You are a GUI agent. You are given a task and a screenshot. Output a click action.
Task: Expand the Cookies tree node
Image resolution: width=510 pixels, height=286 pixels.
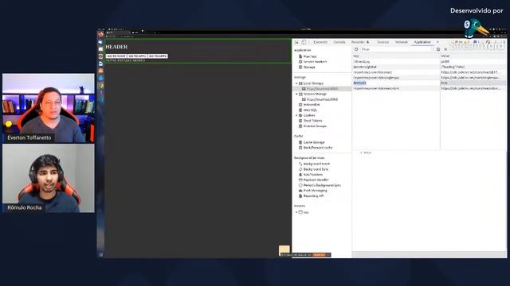click(x=296, y=115)
